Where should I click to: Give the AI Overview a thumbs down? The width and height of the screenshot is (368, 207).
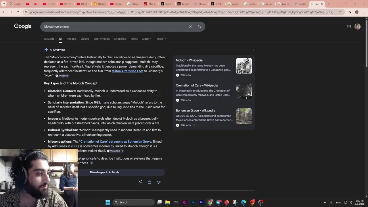(158, 182)
